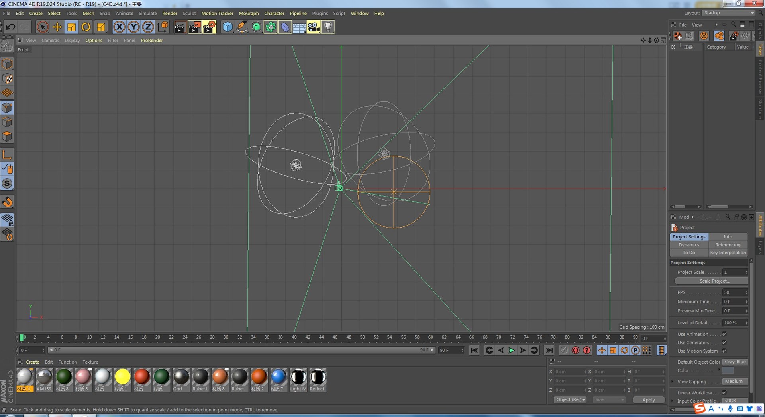Open Default Object Color Gray-Blue dropdown
765x417 pixels.
pos(735,362)
